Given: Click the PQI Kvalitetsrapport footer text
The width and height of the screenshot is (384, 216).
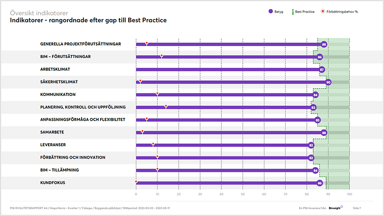Looking at the screenshot, I should pyautogui.click(x=90, y=208).
